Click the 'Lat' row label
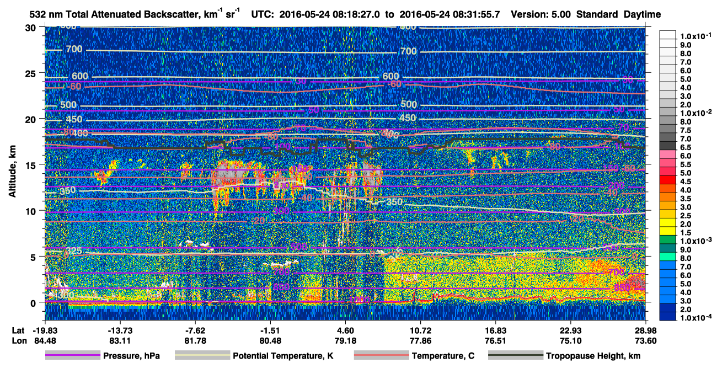Image resolution: width=717 pixels, height=368 pixels. (x=18, y=330)
